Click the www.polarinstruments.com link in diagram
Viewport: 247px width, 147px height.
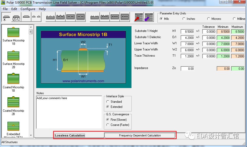tap(83, 81)
